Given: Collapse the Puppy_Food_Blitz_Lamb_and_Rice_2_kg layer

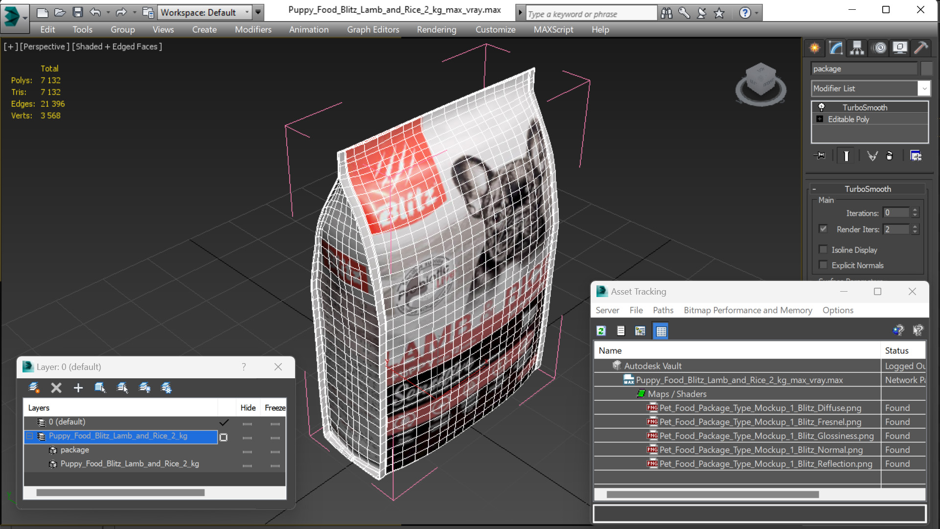Looking at the screenshot, I should click(x=30, y=436).
